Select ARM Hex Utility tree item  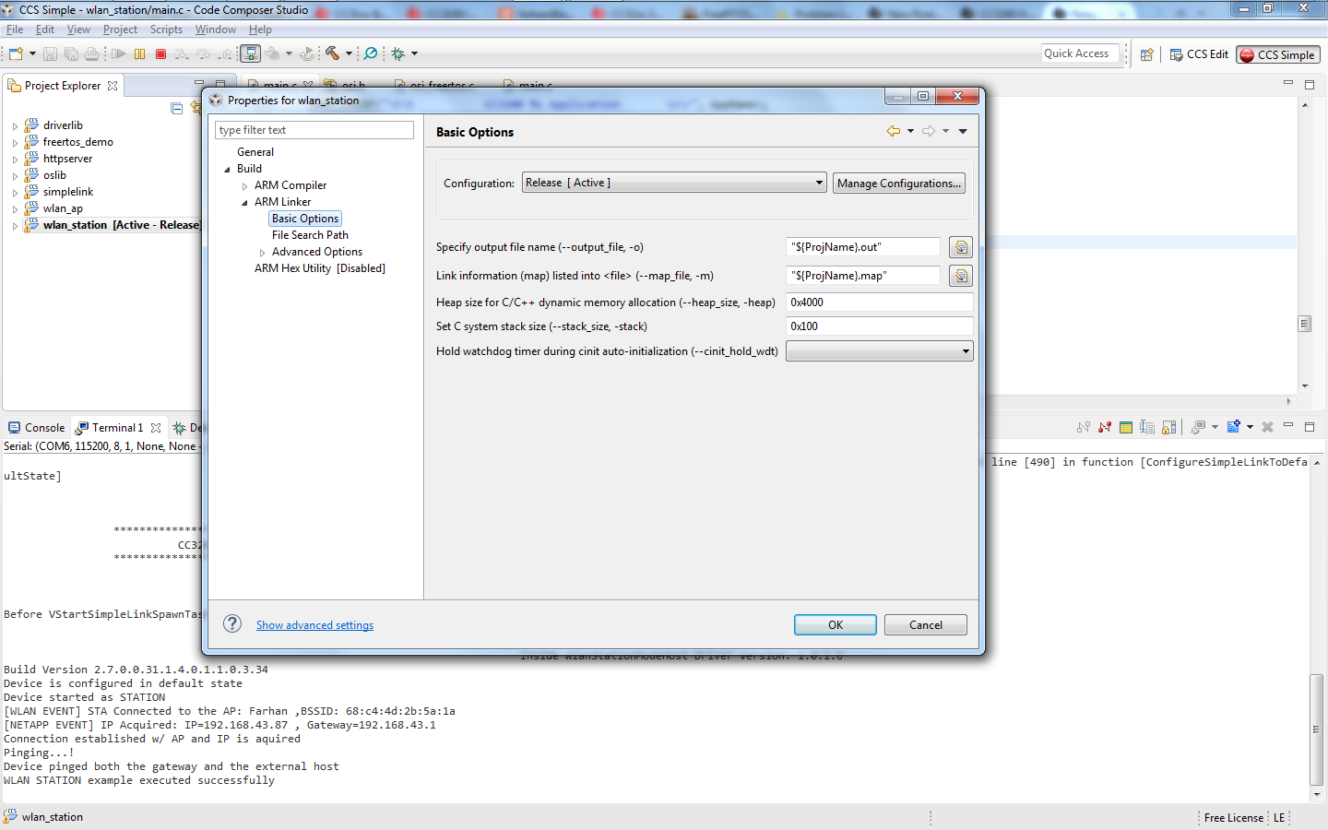tap(320, 268)
